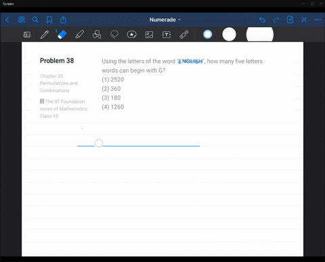This screenshot has height=262, width=325.
Task: Choose the small eraser size
Action: pyautogui.click(x=208, y=35)
